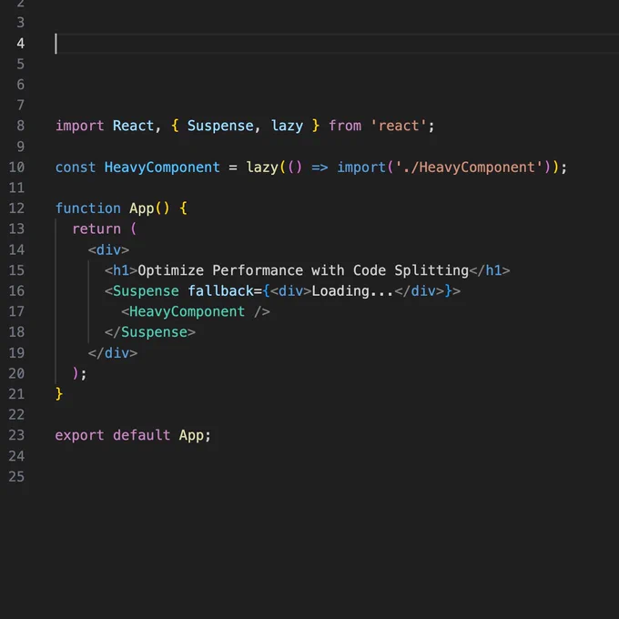Click the string 'react' on line 8
The width and height of the screenshot is (619, 619).
399,126
